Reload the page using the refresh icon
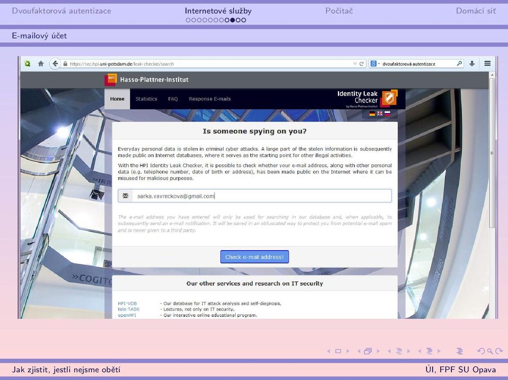The image size is (508, 380). point(362,64)
